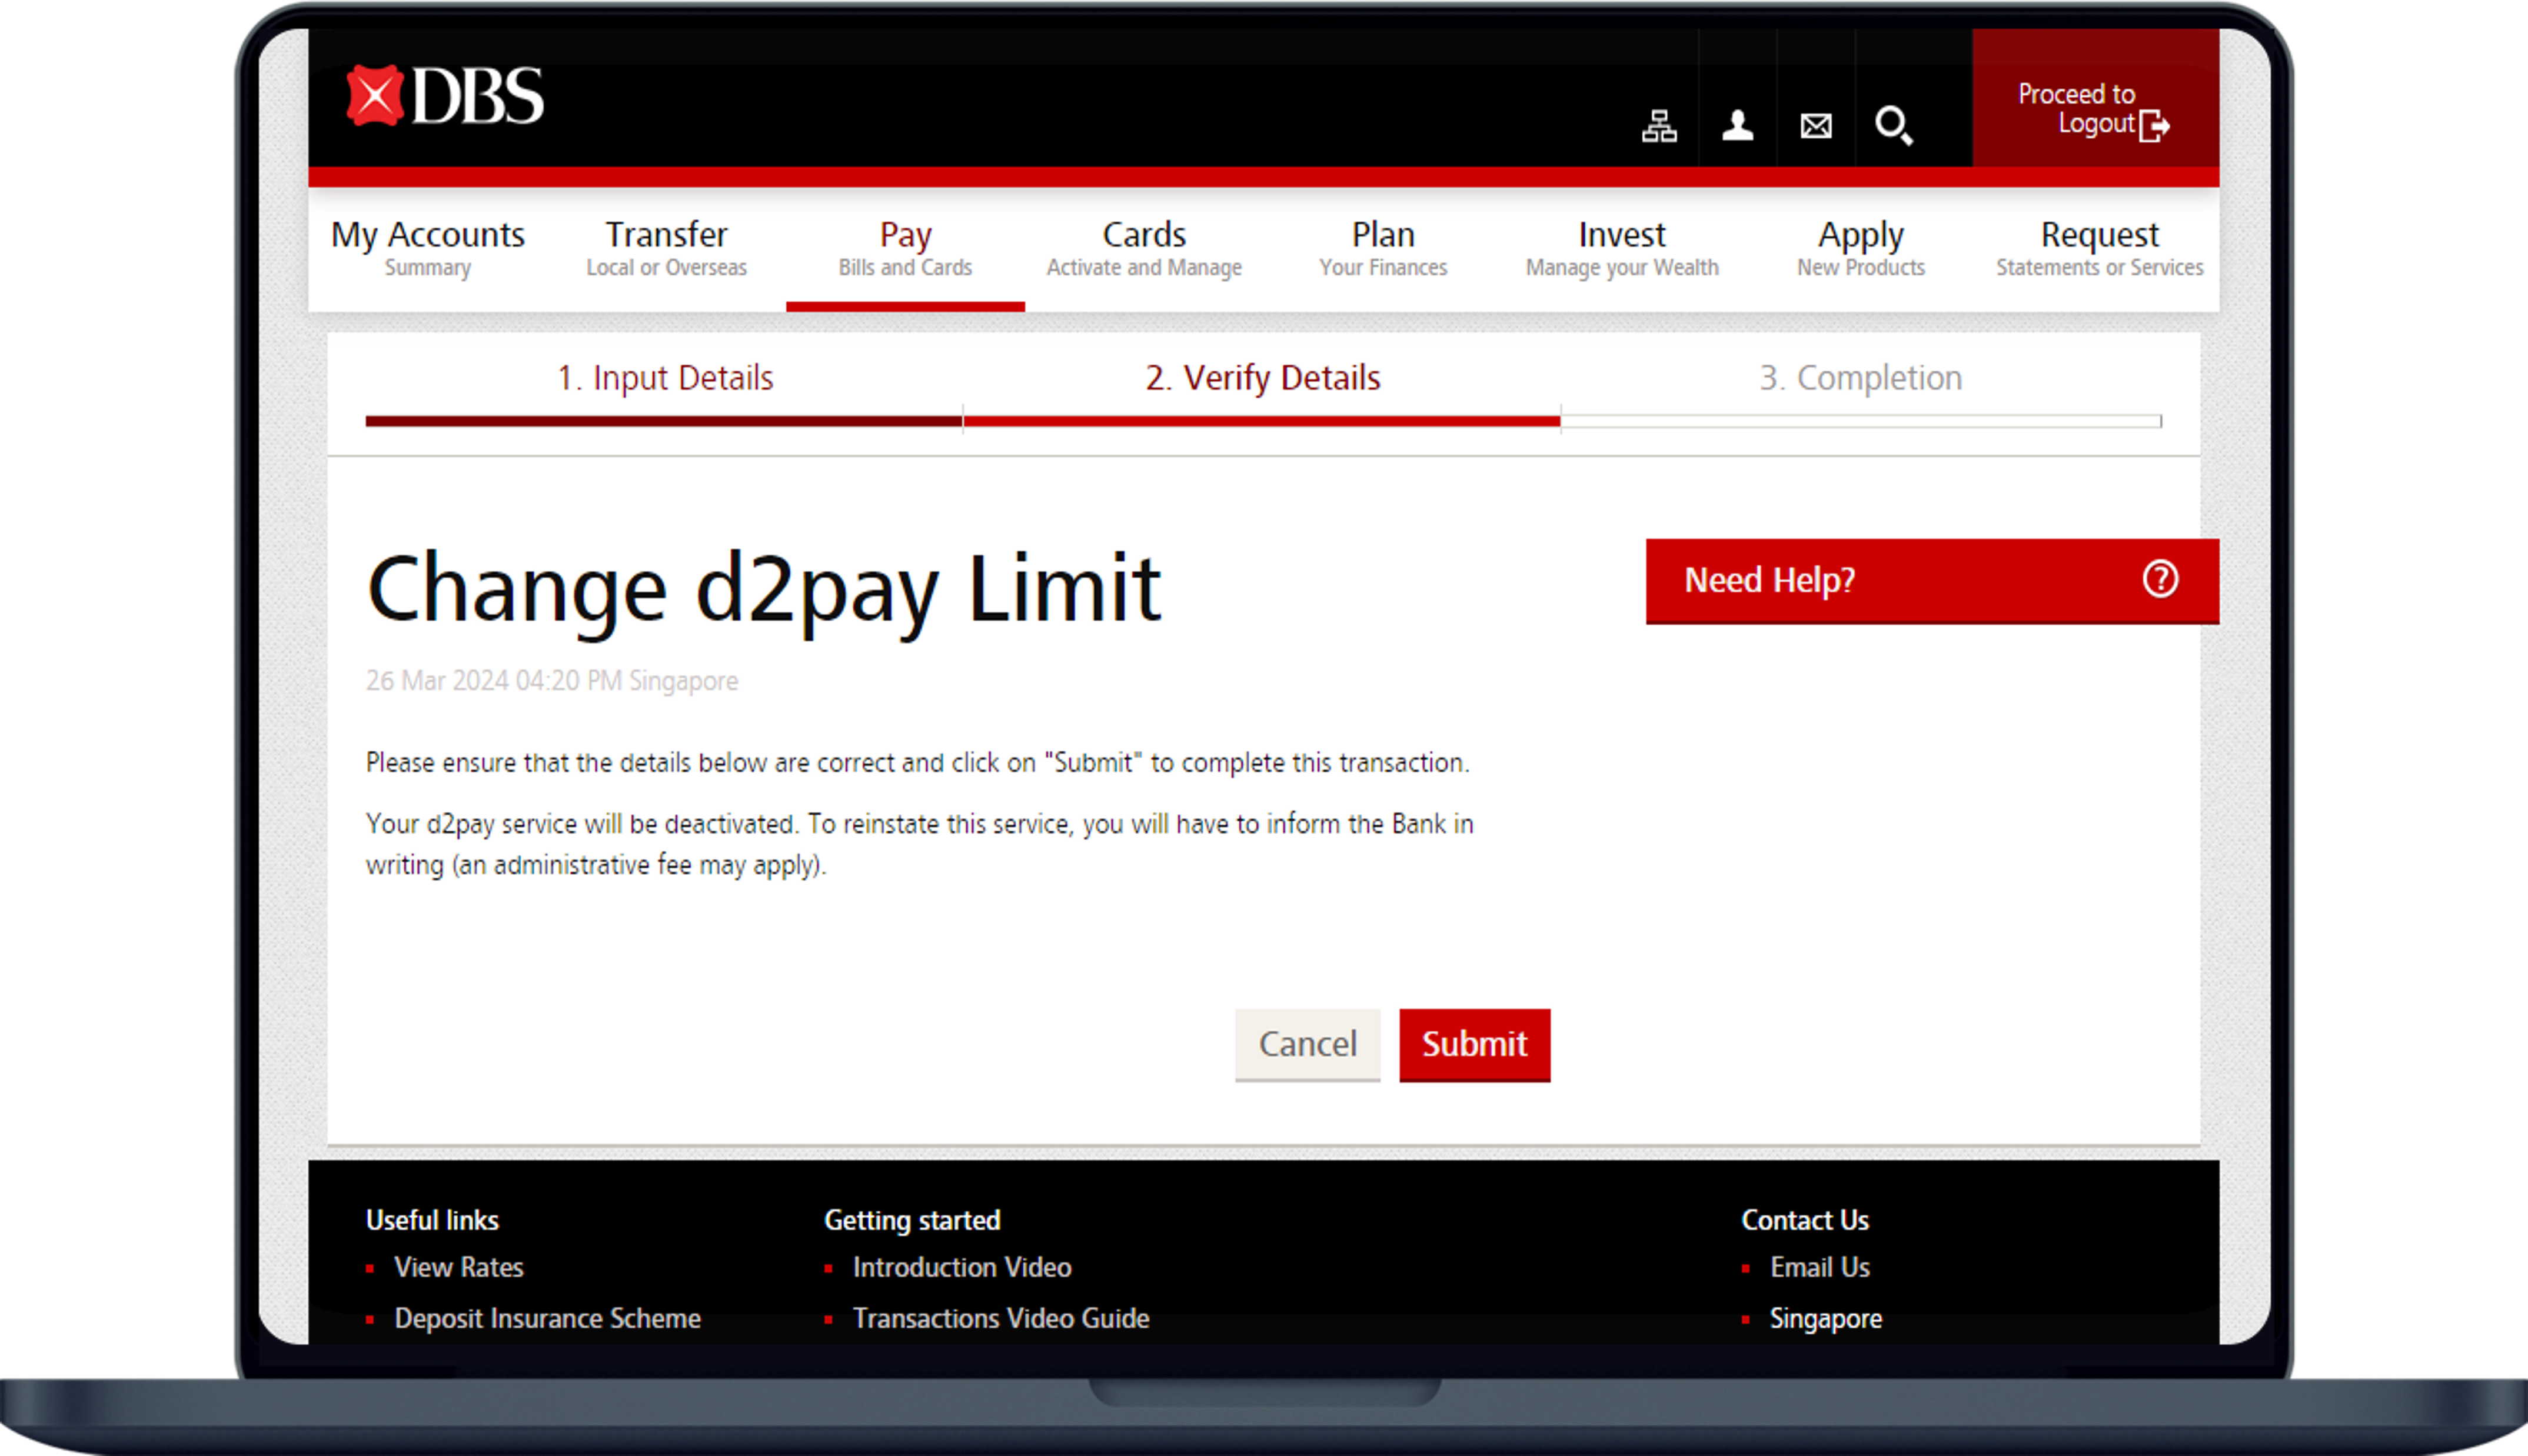This screenshot has width=2528, height=1456.
Task: Open My Accounts Summary menu
Action: pos(428,248)
